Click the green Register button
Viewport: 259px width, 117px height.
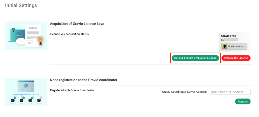coord(243,101)
